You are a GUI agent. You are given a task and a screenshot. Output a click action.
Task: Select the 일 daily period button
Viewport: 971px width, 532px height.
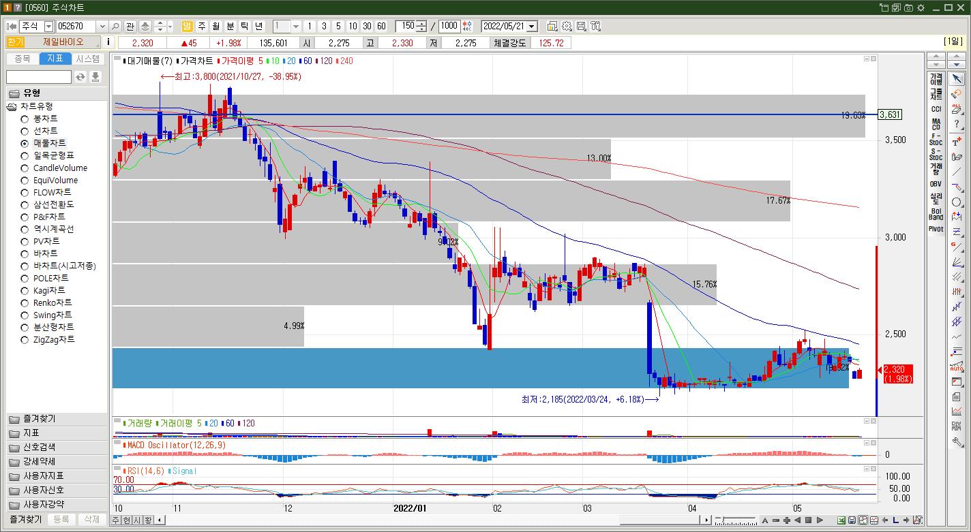tap(187, 26)
